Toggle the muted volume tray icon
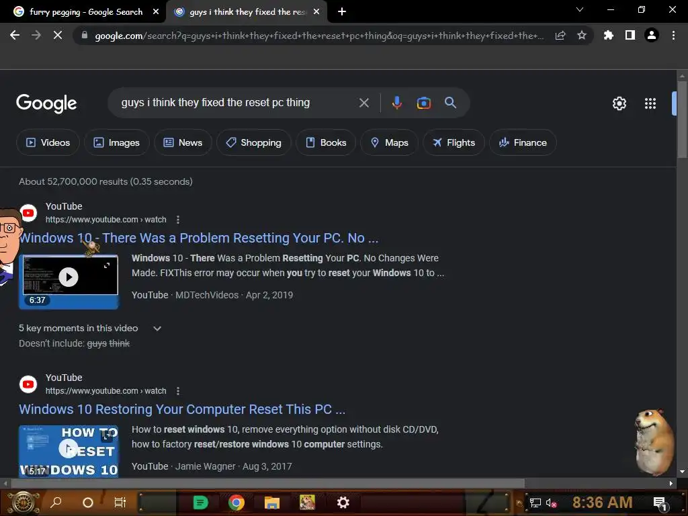This screenshot has height=516, width=688. coord(551,503)
